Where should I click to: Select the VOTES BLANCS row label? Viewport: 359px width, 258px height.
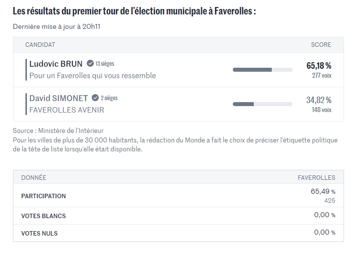[x=43, y=216]
